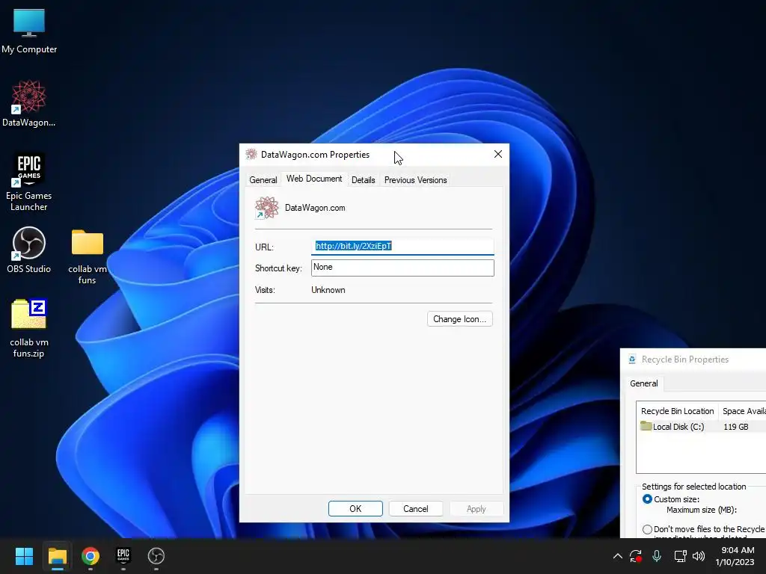Open Epic Games from the taskbar
Viewport: 766px width, 574px height.
tap(123, 556)
